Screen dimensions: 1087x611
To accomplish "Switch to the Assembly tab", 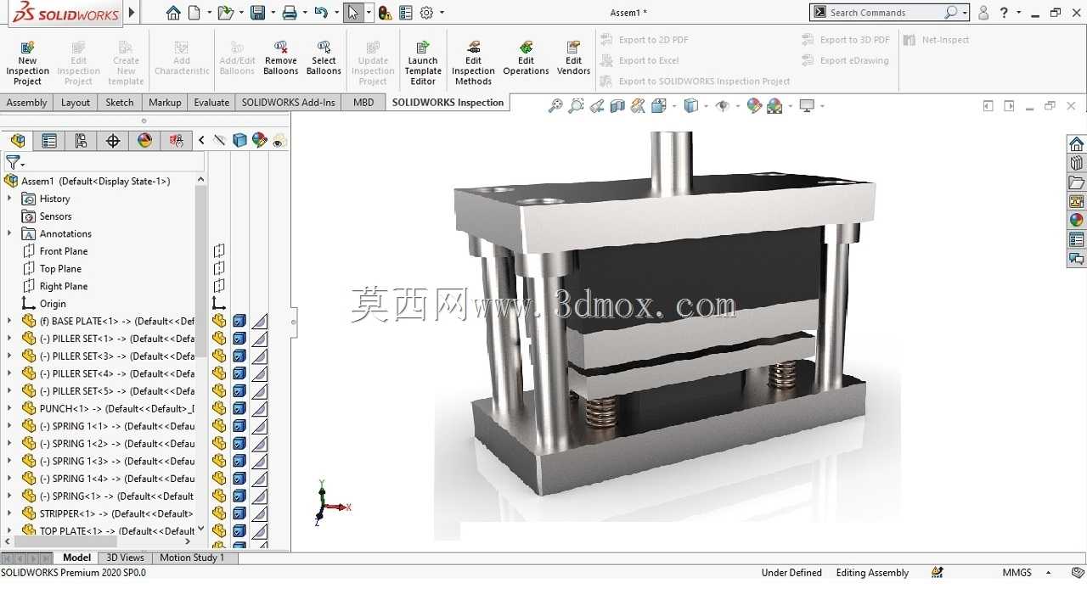I will (x=27, y=102).
